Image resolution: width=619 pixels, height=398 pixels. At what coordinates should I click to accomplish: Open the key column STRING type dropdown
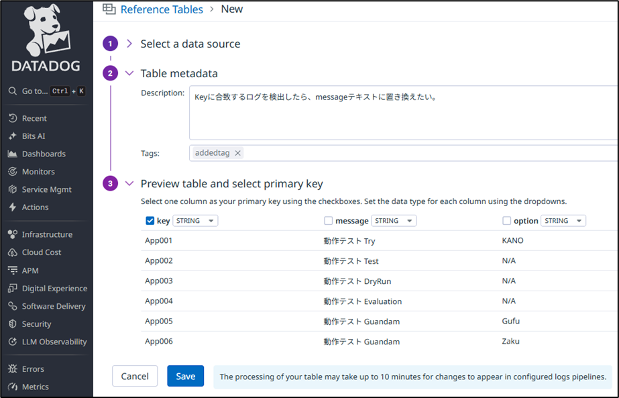[195, 221]
